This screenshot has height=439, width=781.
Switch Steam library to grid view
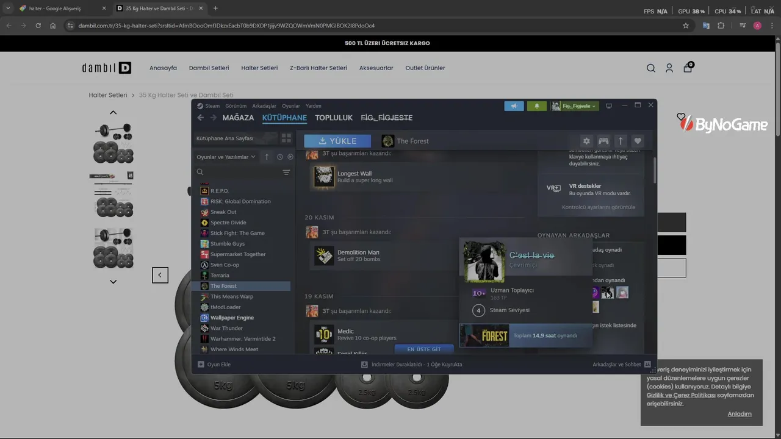point(286,138)
